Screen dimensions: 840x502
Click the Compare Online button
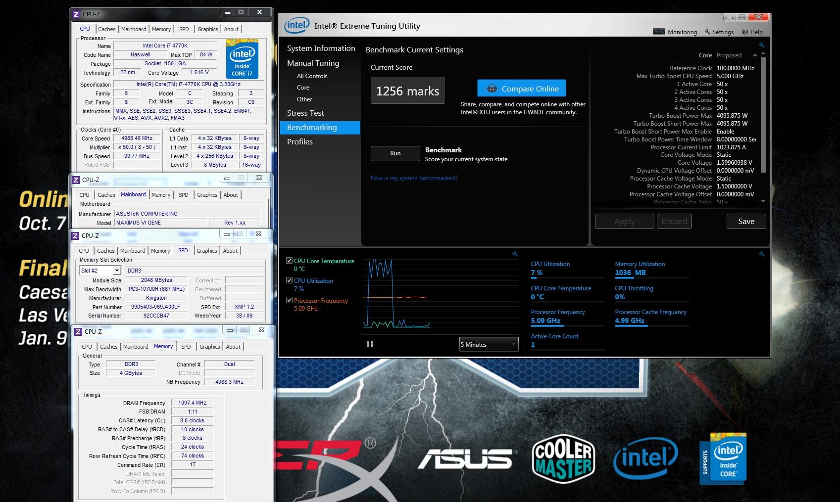[522, 89]
